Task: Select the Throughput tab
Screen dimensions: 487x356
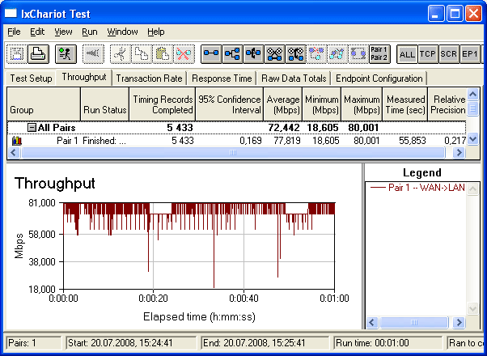Action: click(x=84, y=77)
